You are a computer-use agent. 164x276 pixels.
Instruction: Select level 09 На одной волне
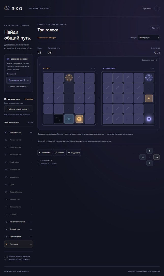(19, 192)
